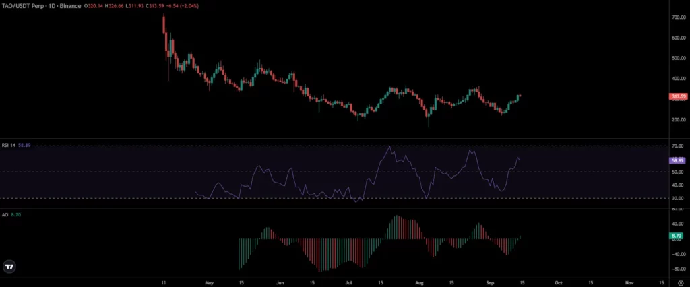Click the −40.00 AO axis label

678,254
